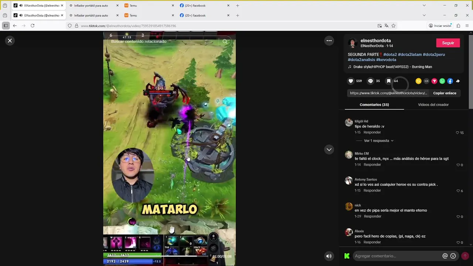Share the video to Facebook
Screen dimensions: 473x266
point(450,81)
